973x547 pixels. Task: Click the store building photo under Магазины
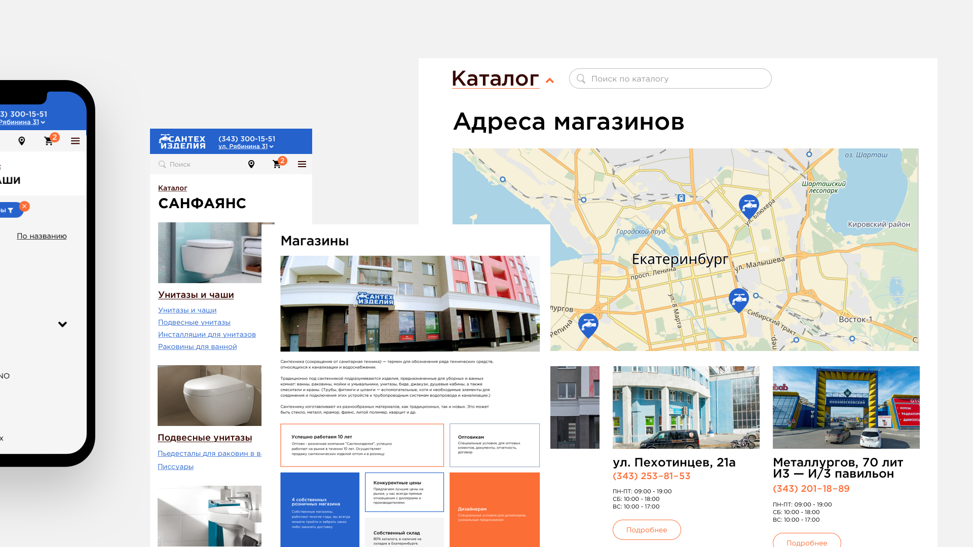pyautogui.click(x=410, y=303)
